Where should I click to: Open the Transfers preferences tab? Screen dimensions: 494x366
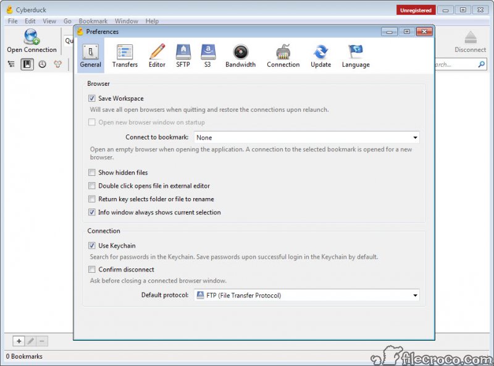pos(125,56)
